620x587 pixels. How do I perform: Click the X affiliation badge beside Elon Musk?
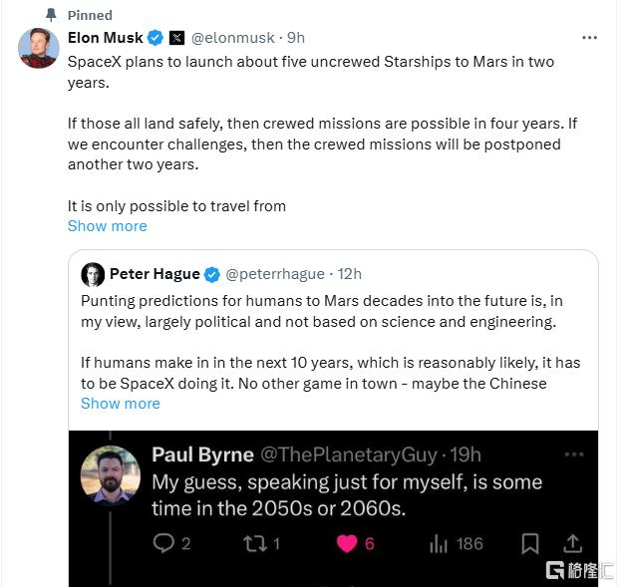176,38
